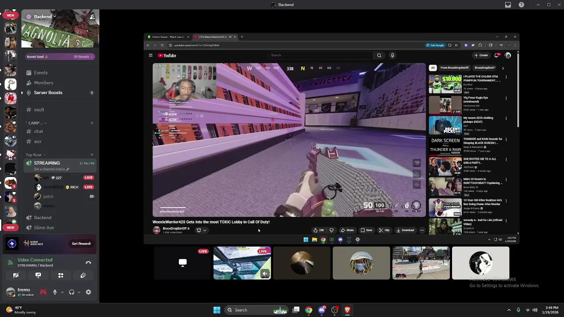Disconnect from voice call with hang-up icon

pos(88,263)
